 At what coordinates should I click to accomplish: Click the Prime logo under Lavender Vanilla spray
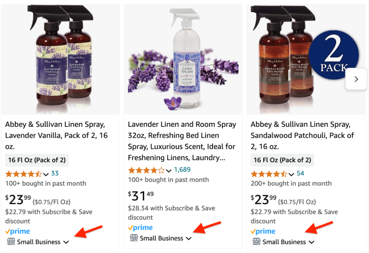pyautogui.click(x=18, y=231)
